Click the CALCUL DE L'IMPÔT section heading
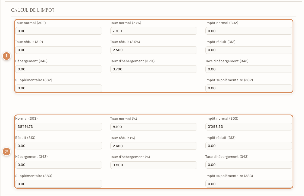The image size is (304, 196). click(x=33, y=10)
